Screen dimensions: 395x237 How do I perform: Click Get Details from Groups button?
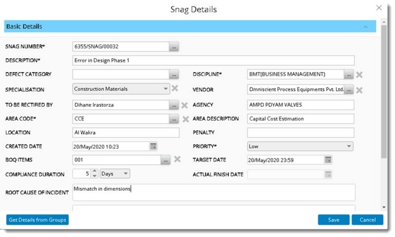coord(37,220)
